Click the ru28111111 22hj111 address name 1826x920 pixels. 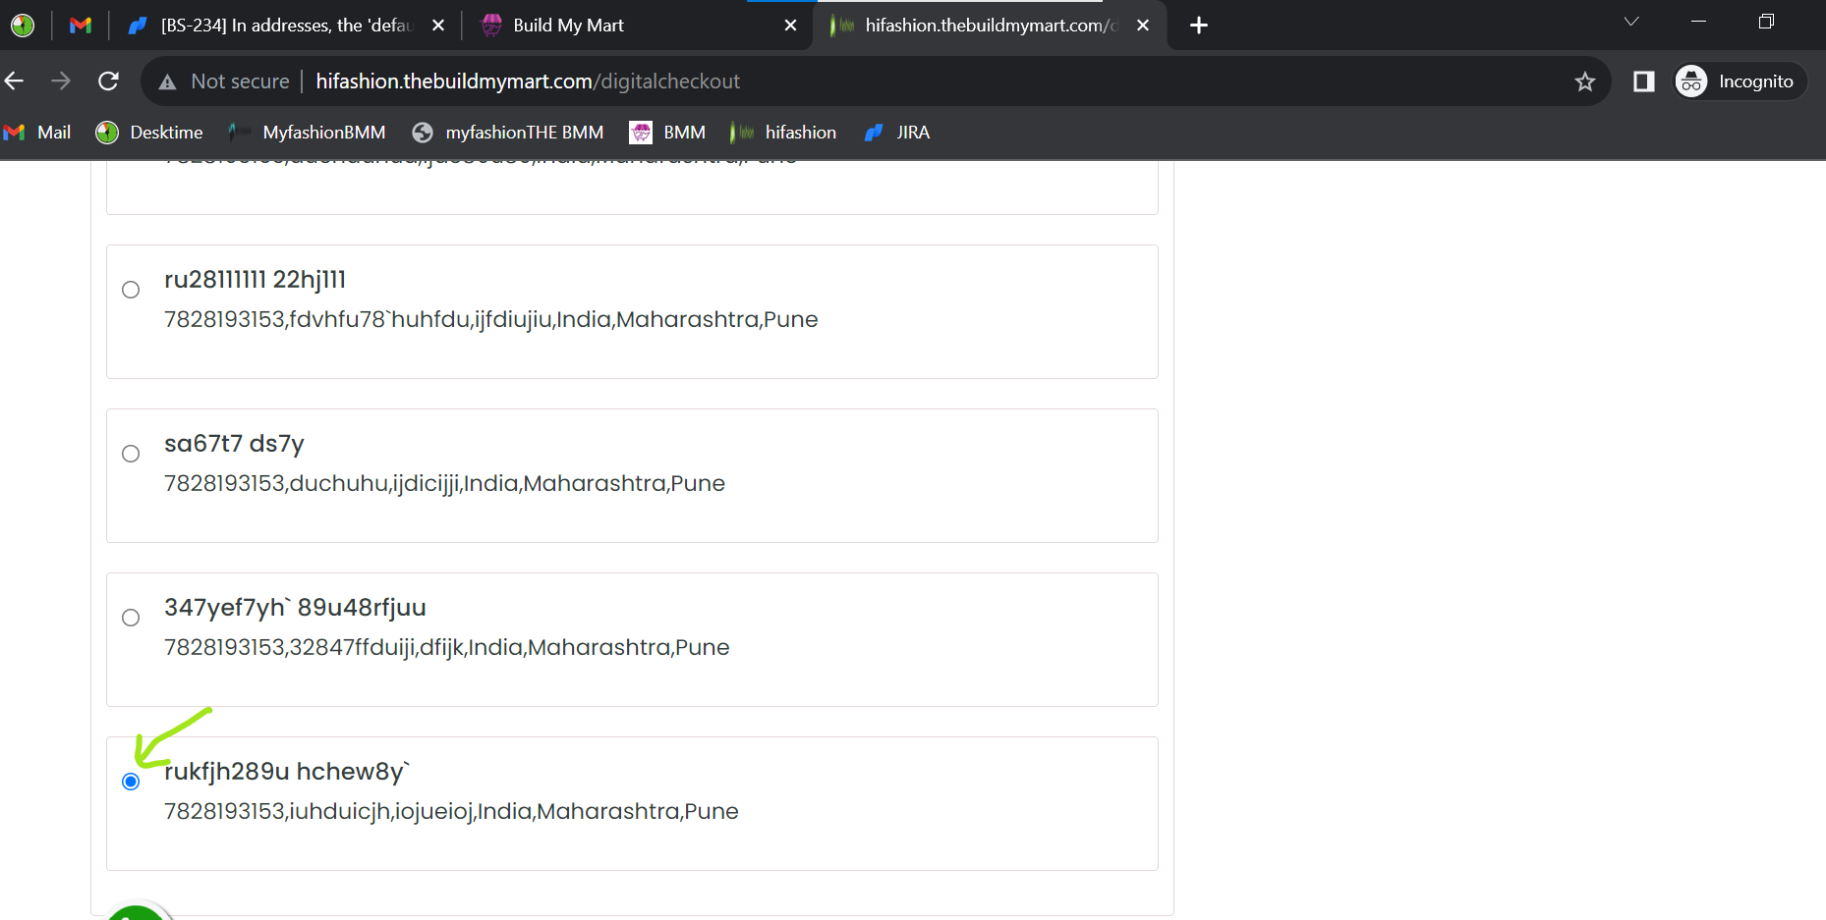[x=256, y=280]
